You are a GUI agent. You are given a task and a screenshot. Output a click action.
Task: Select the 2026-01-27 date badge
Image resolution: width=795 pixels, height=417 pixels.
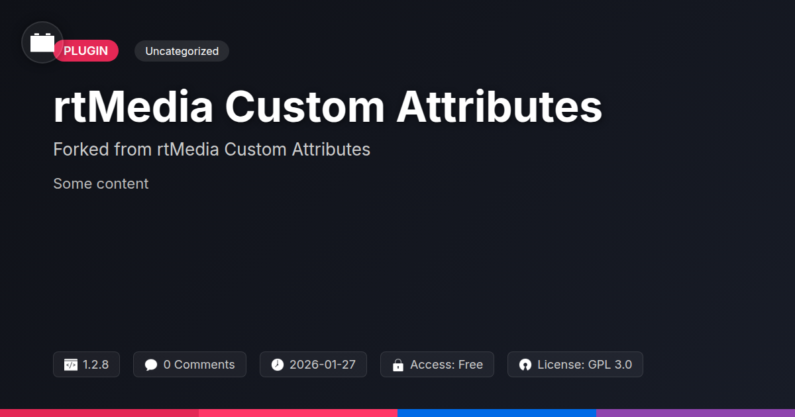coord(313,365)
